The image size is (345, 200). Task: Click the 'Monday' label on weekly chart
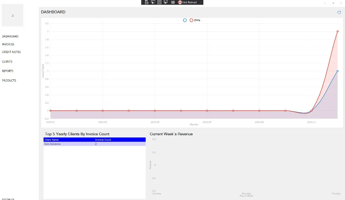click(x=246, y=194)
